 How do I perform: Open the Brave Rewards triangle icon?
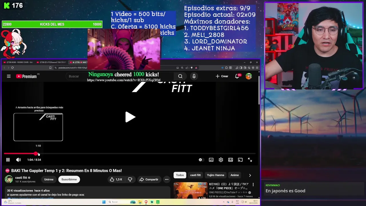(x=196, y=68)
